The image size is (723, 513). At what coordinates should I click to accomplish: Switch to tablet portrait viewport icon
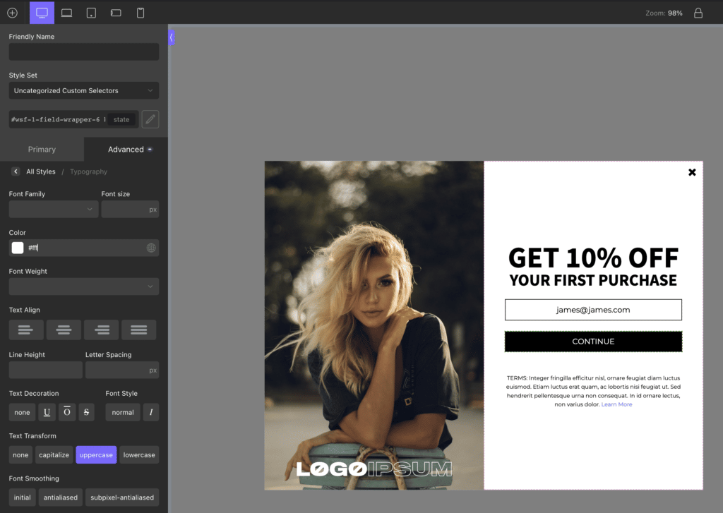pyautogui.click(x=91, y=13)
